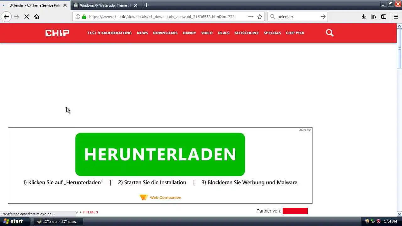This screenshot has width=402, height=226.
Task: Open a new tab with the plus button
Action: (146, 5)
